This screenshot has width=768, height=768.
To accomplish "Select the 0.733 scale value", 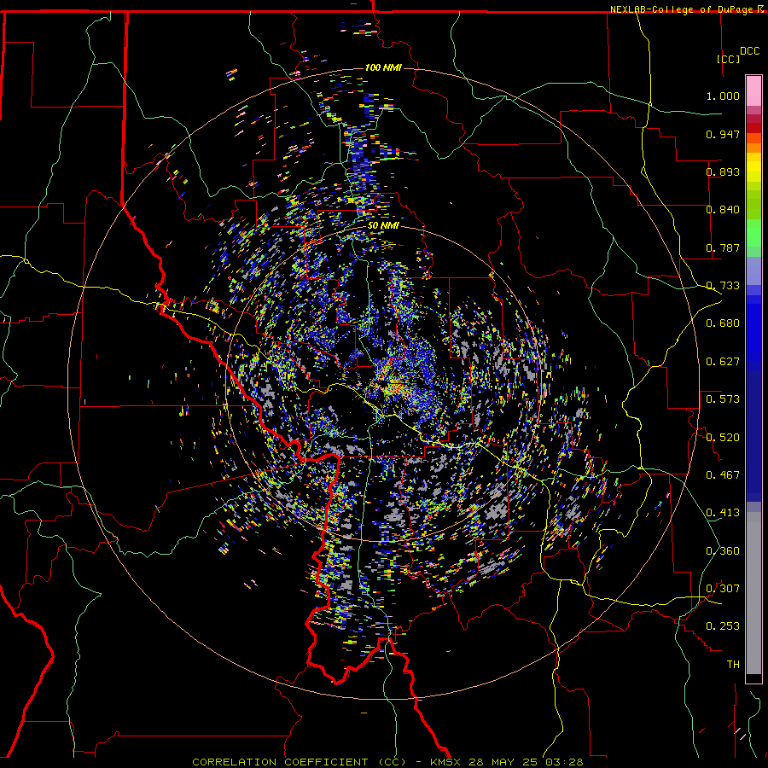I will coord(723,286).
